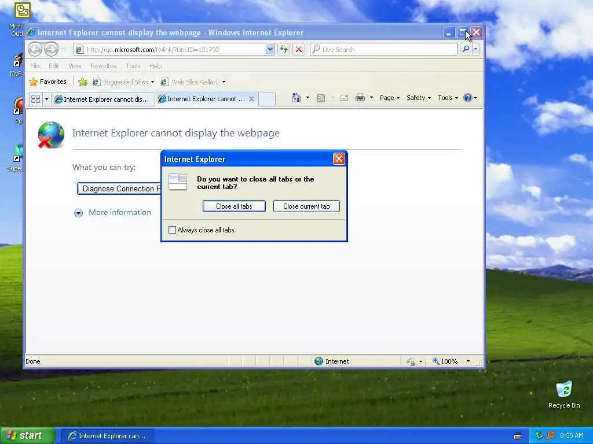Click the Back navigation arrow button
The image size is (593, 444).
[35, 49]
